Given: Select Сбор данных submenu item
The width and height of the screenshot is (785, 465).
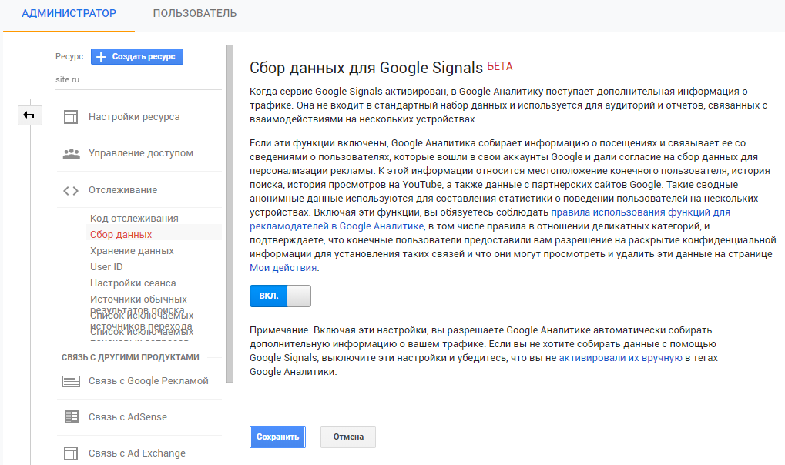Looking at the screenshot, I should click(x=121, y=234).
